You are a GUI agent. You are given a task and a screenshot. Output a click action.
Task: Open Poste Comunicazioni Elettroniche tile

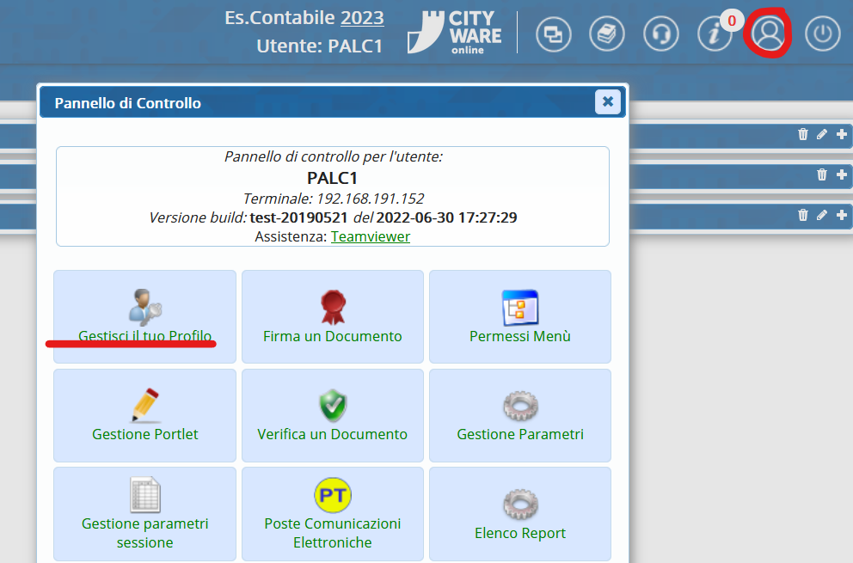click(x=333, y=514)
